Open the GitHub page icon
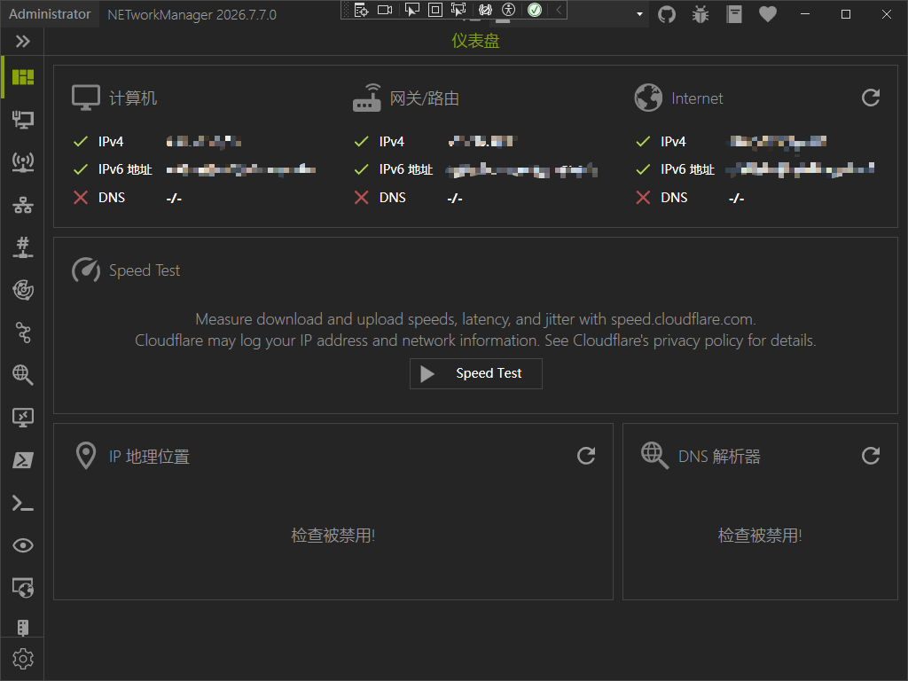This screenshot has height=681, width=908. 667,14
